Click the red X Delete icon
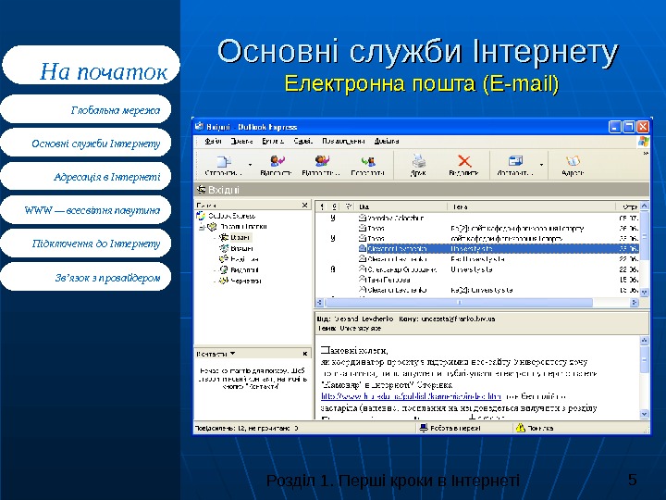Viewport: 666px width, 500px height. pos(464,161)
